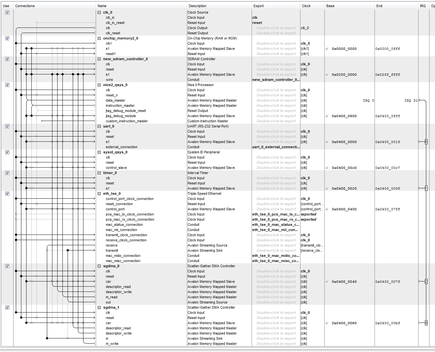Select the instruction_master interface row
The height and width of the screenshot is (352, 435).
[x=120, y=105]
